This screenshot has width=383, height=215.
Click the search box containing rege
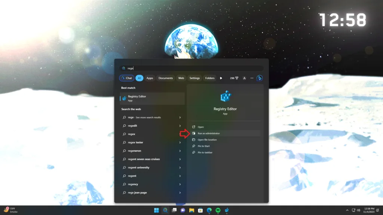tap(191, 68)
